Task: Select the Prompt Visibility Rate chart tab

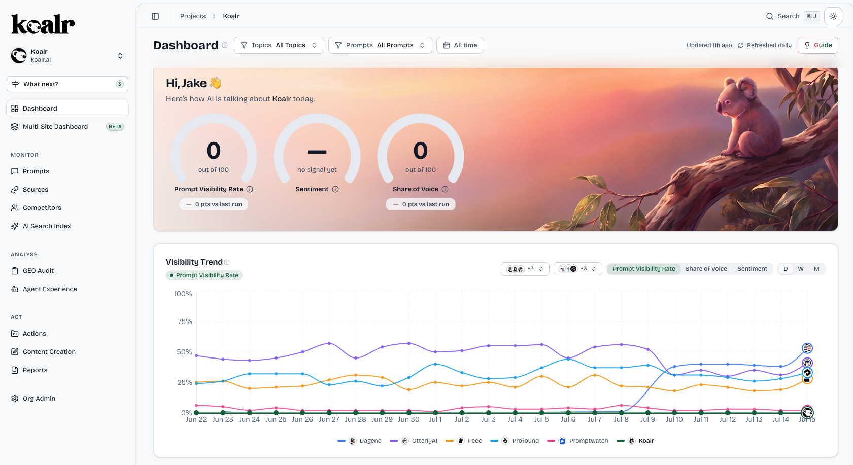Action: click(644, 269)
